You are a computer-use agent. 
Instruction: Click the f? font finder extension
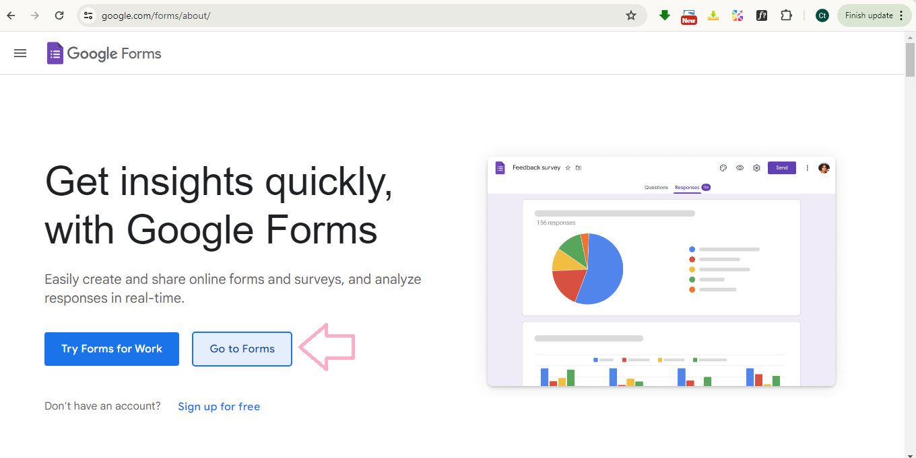pos(762,15)
